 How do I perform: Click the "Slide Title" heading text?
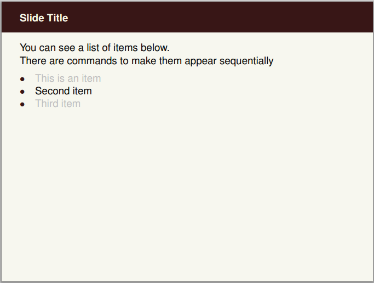44,18
